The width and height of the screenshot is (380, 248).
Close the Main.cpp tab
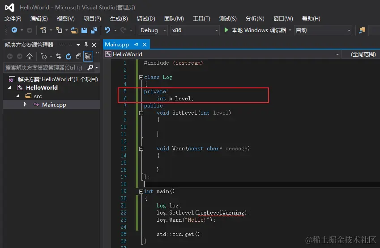click(145, 45)
